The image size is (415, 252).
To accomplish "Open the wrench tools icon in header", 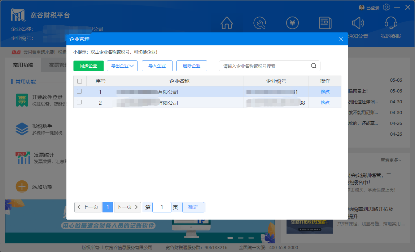I will click(259, 23).
